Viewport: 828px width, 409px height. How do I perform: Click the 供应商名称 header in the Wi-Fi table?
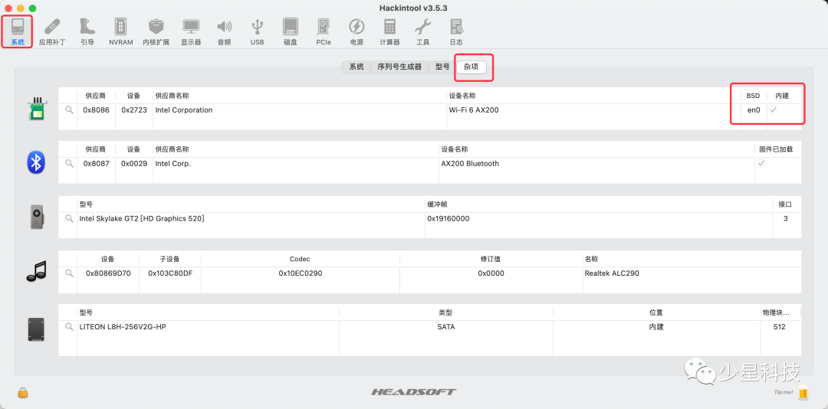tap(172, 96)
